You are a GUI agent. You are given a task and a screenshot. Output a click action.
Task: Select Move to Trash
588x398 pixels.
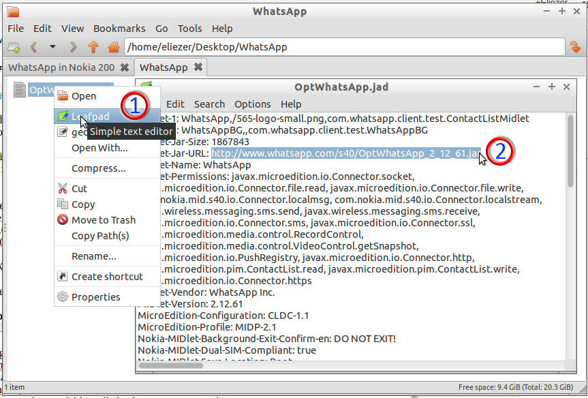[107, 220]
